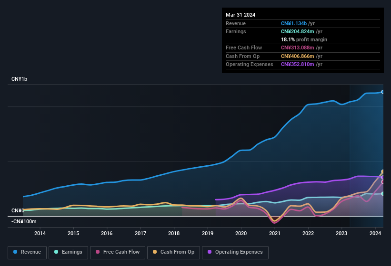Screen dimensions: 391x266
Task: Click the 2022 x-axis label
Action: [x=308, y=233]
